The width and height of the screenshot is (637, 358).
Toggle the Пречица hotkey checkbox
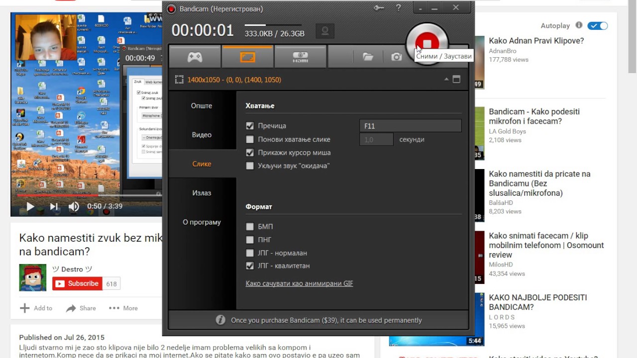point(250,126)
